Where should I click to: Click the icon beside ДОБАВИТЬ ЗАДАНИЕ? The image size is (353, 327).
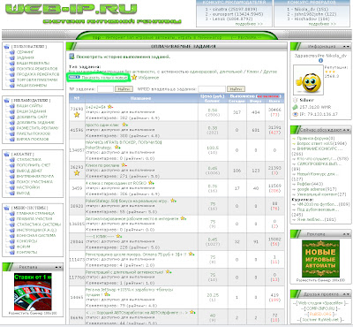coord(12,123)
